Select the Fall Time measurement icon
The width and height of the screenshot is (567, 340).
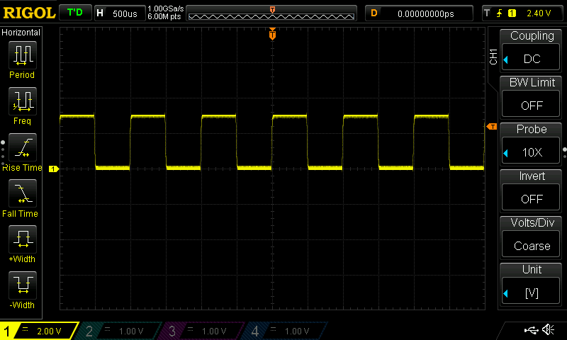[x=23, y=193]
